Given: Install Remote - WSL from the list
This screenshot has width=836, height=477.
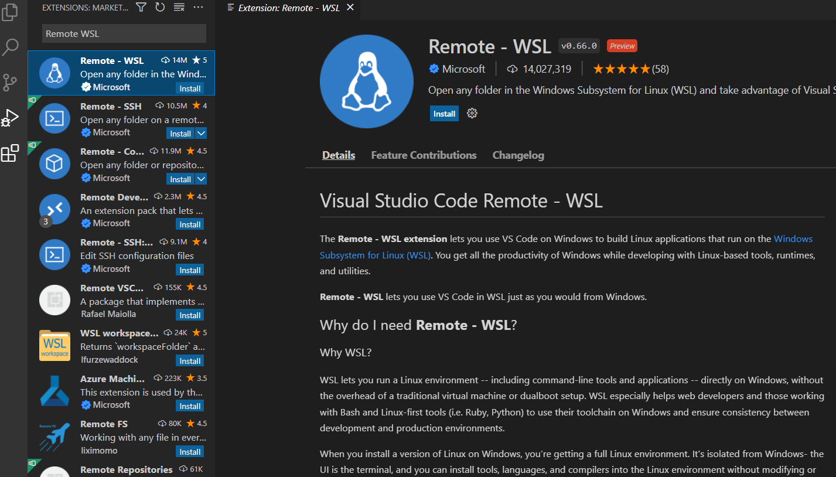Looking at the screenshot, I should [x=190, y=88].
